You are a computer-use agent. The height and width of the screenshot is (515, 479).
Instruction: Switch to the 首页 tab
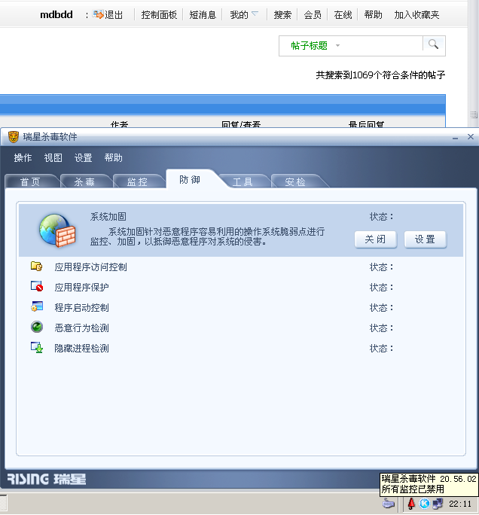[x=30, y=181]
